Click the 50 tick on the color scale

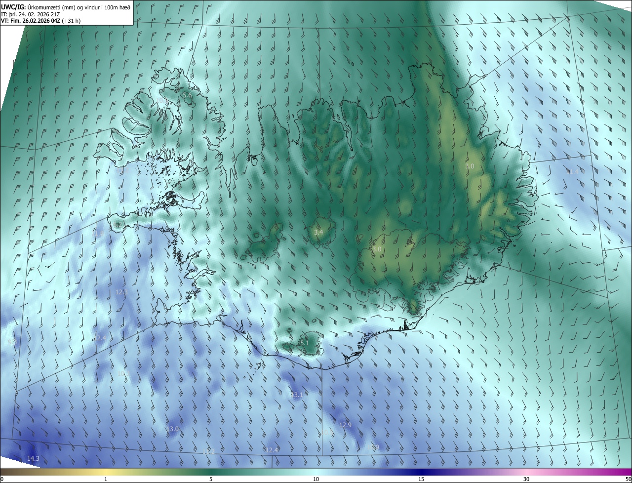(x=628, y=479)
